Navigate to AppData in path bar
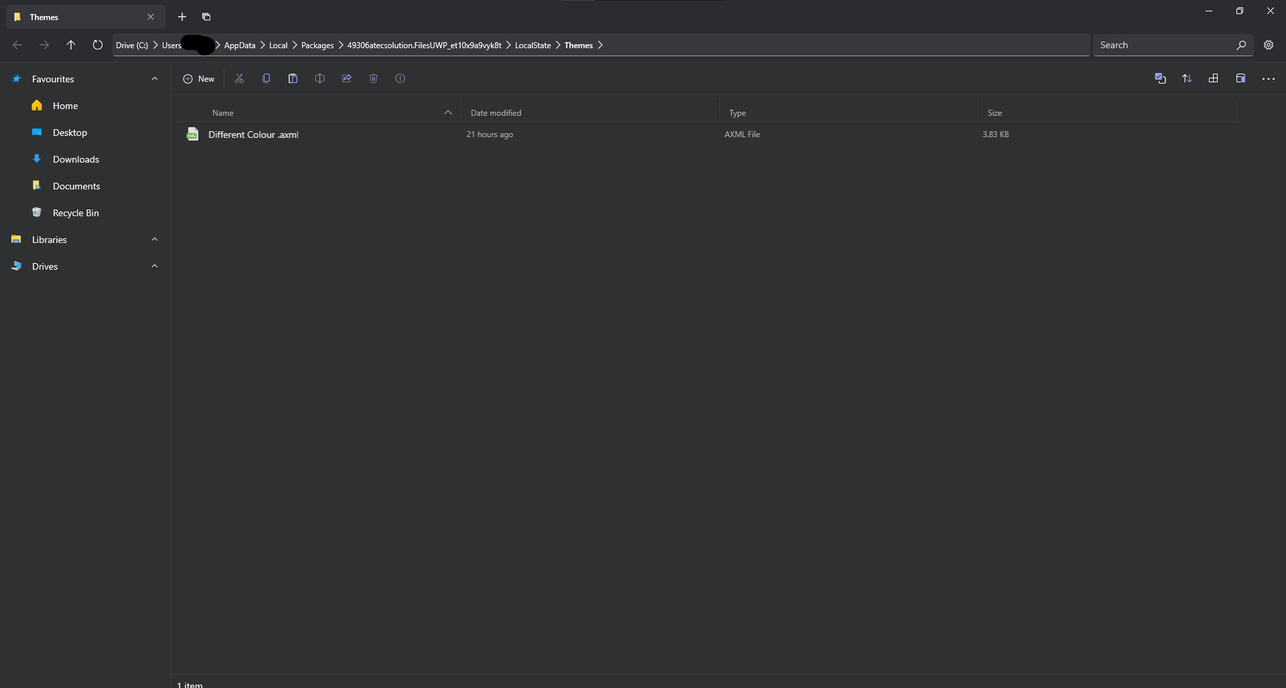The height and width of the screenshot is (688, 1286). click(240, 45)
